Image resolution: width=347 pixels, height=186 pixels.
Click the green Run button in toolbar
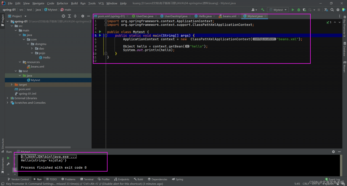point(293,10)
